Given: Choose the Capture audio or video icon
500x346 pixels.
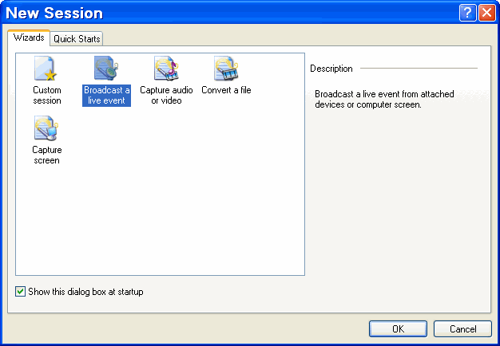Looking at the screenshot, I should 166,68.
